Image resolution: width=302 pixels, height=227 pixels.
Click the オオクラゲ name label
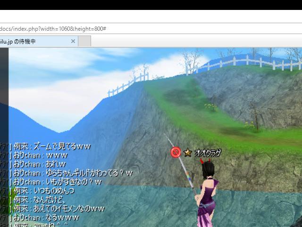tap(208, 153)
